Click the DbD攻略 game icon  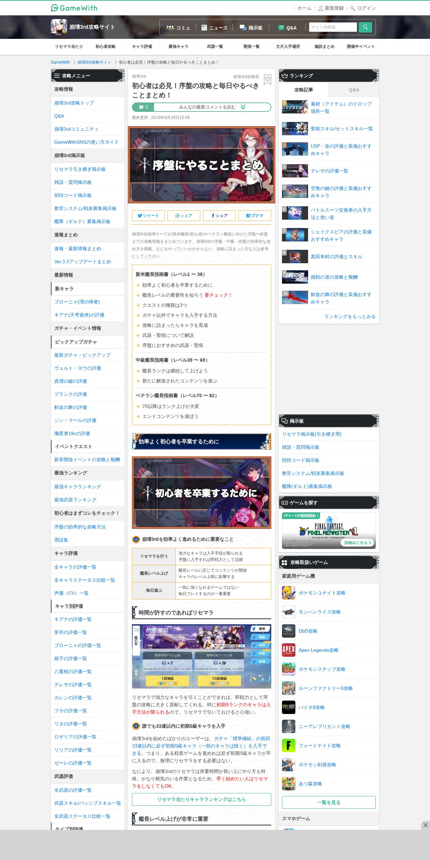[288, 631]
